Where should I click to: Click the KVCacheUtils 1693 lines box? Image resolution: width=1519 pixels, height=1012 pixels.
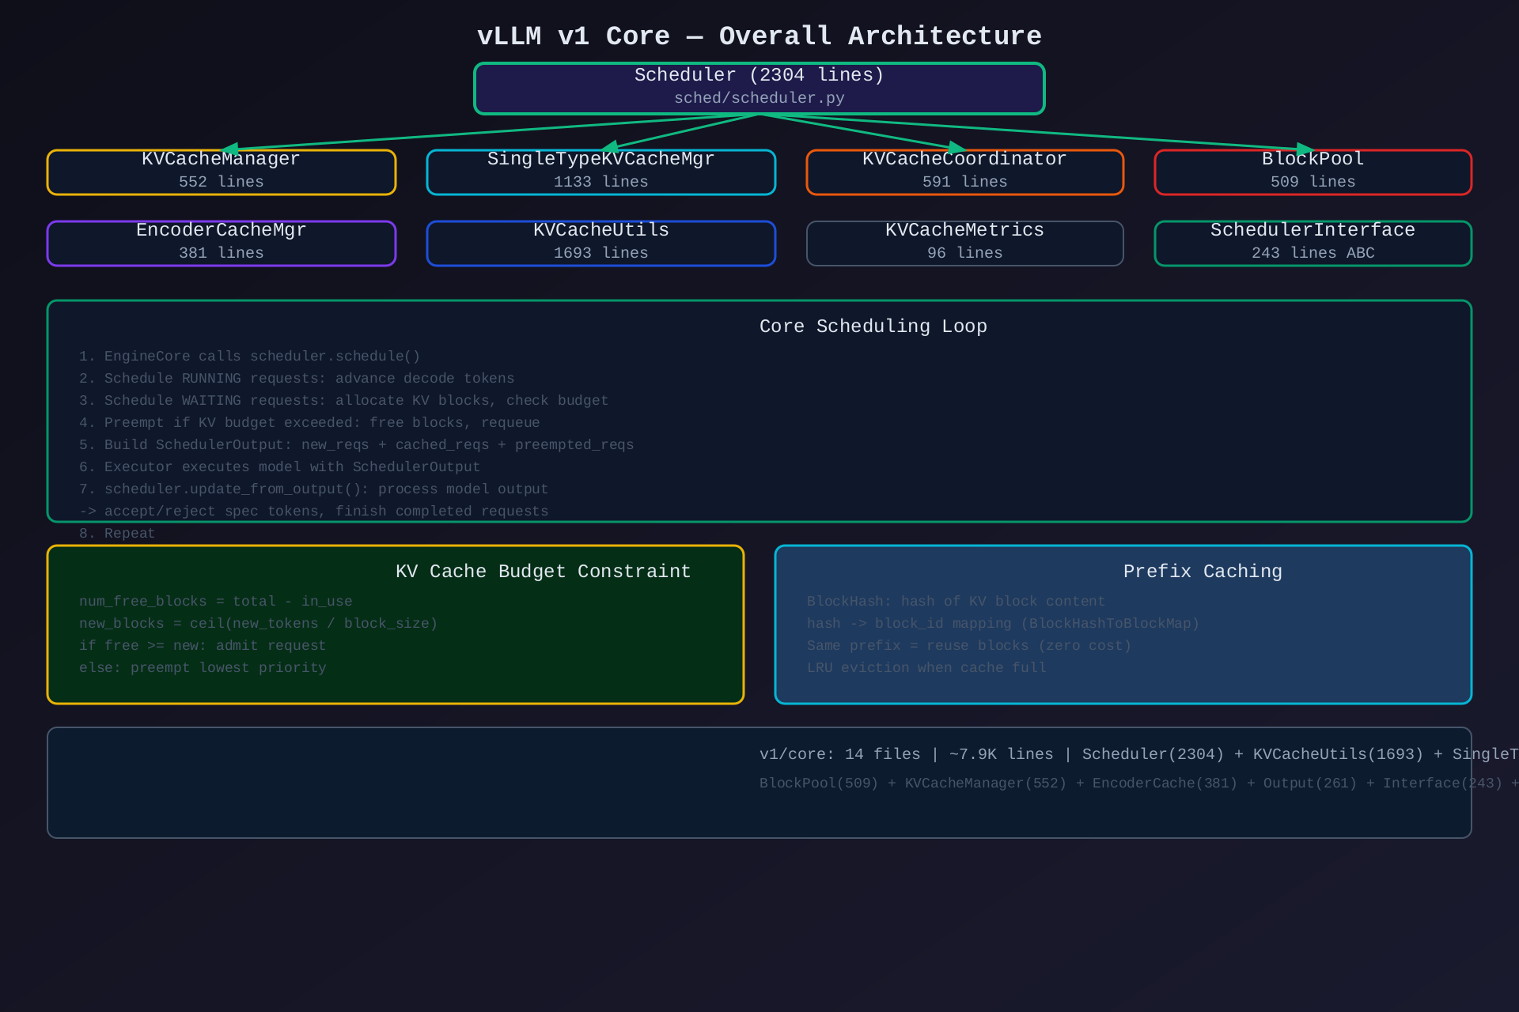pos(600,243)
